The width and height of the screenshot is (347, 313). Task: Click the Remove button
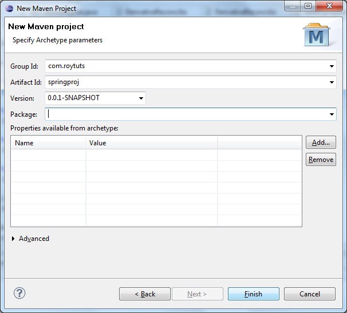point(321,160)
